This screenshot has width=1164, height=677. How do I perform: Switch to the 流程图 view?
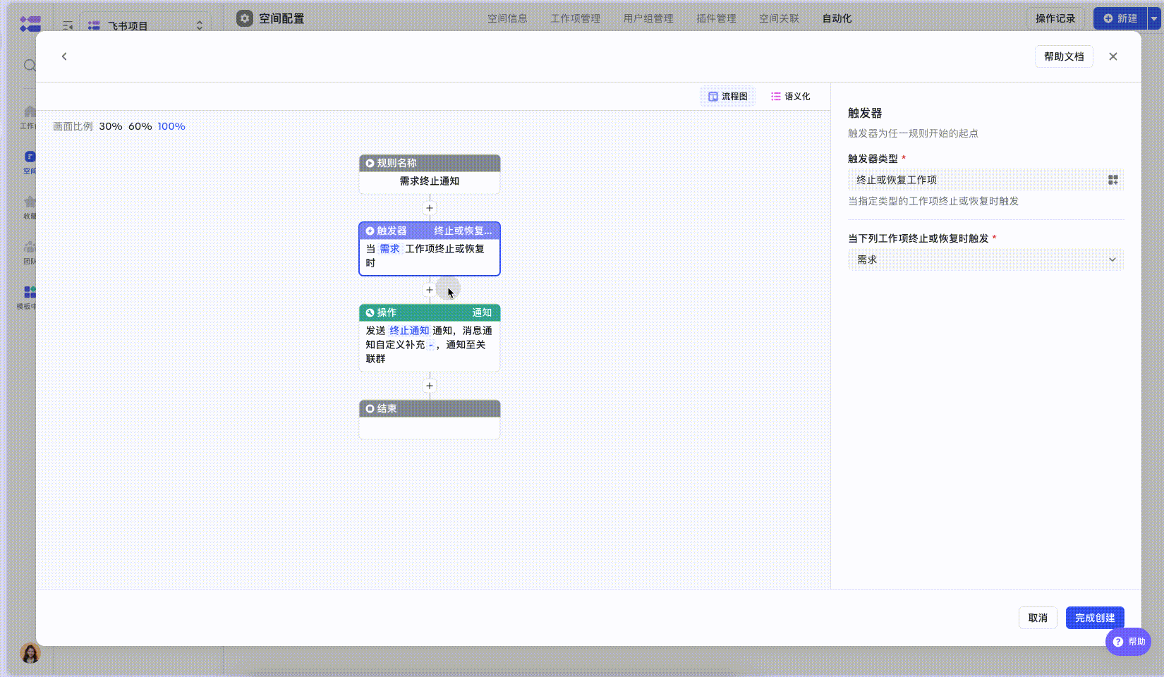pyautogui.click(x=727, y=97)
